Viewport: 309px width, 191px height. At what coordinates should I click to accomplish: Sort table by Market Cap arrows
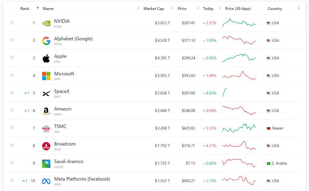173,8
